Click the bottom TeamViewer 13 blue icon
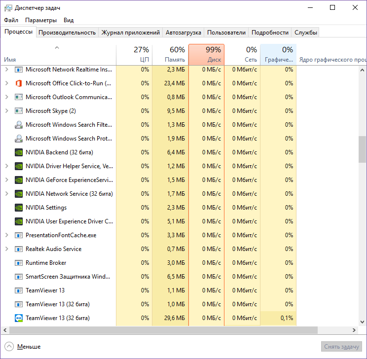The width and height of the screenshot is (367, 359). (x=19, y=318)
